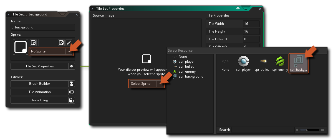Click the large thumbnail size icon
The width and height of the screenshot is (333, 140).
pos(322,130)
